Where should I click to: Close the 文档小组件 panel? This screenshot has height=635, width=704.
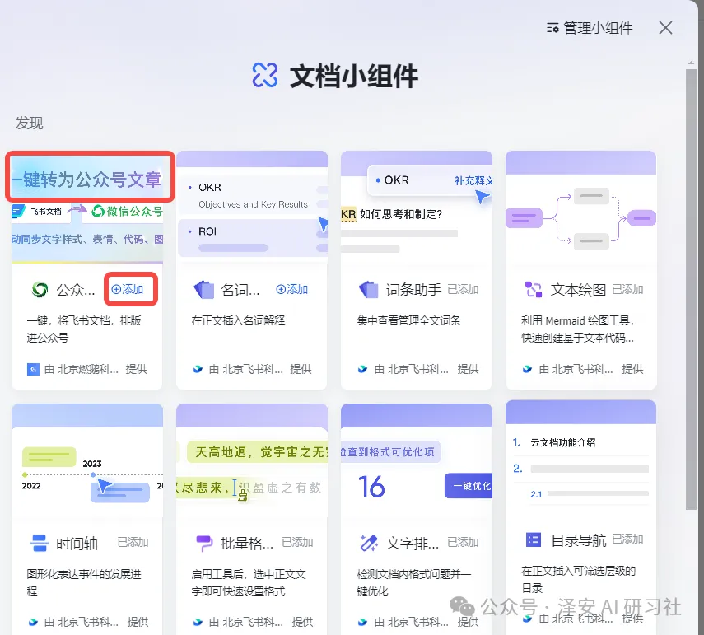(665, 28)
